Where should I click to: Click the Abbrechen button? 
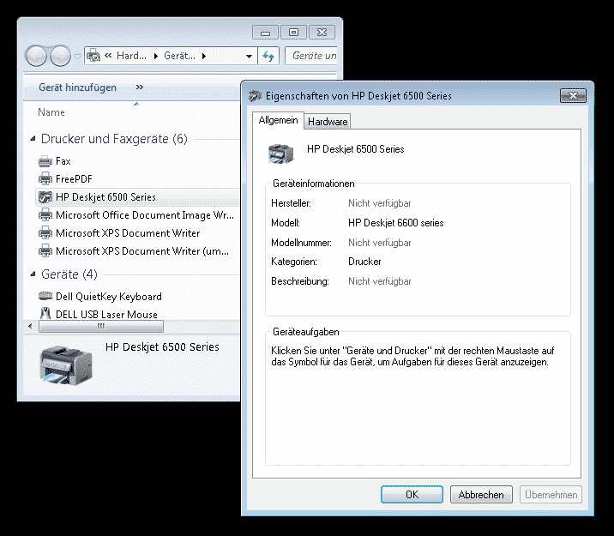pyautogui.click(x=481, y=495)
